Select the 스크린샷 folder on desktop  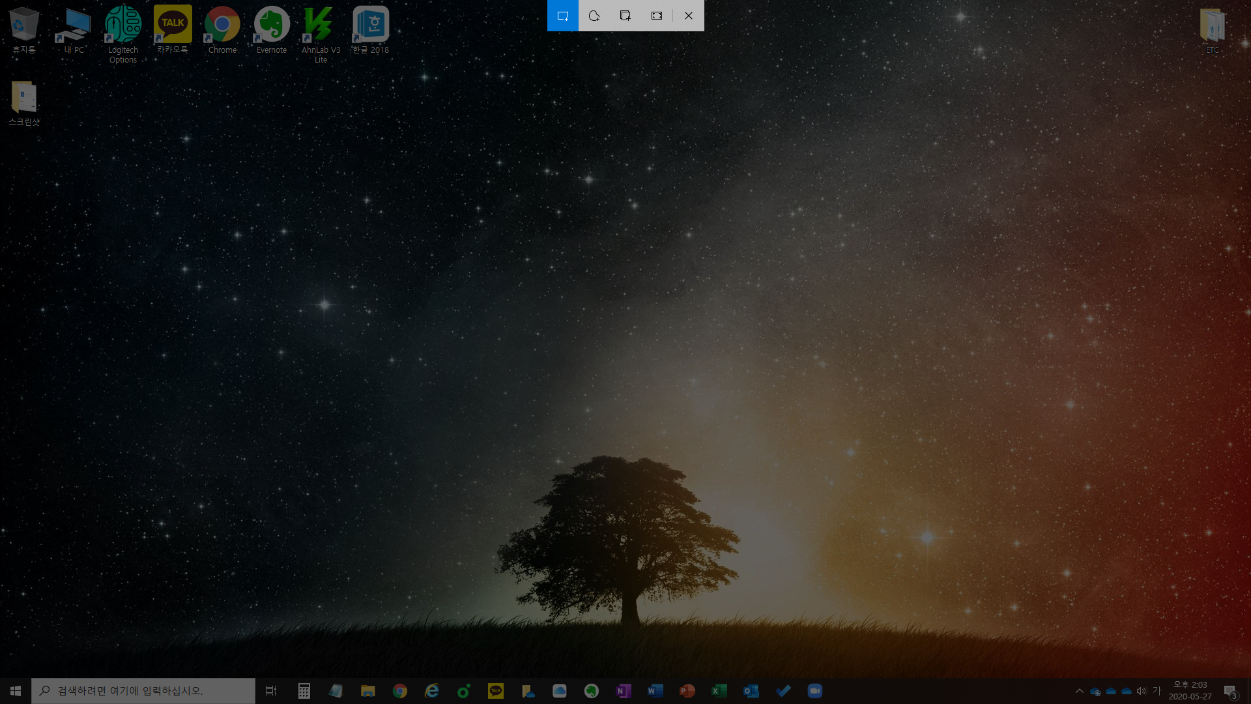pyautogui.click(x=24, y=103)
